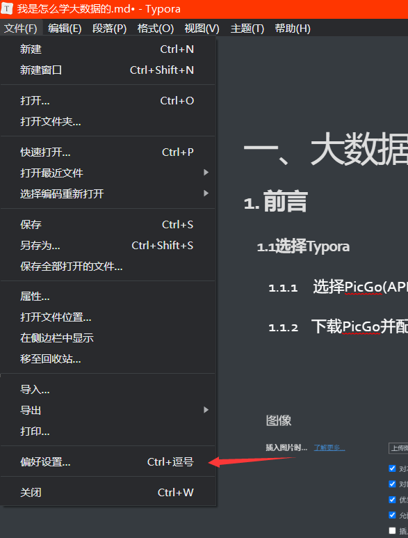Choose 在侧边栏中显示 menu entry
Viewport: 408px width, 538px height.
click(108, 338)
